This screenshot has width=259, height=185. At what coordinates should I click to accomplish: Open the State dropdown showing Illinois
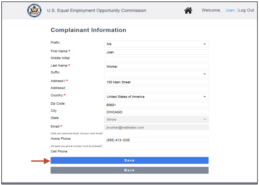(156, 120)
